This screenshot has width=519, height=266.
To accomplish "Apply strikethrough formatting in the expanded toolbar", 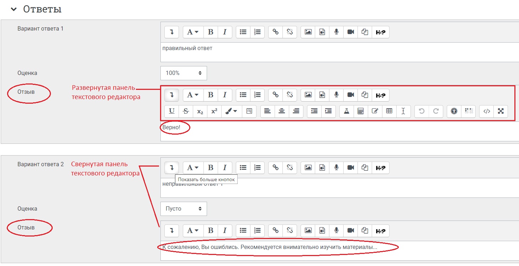I will (x=186, y=111).
